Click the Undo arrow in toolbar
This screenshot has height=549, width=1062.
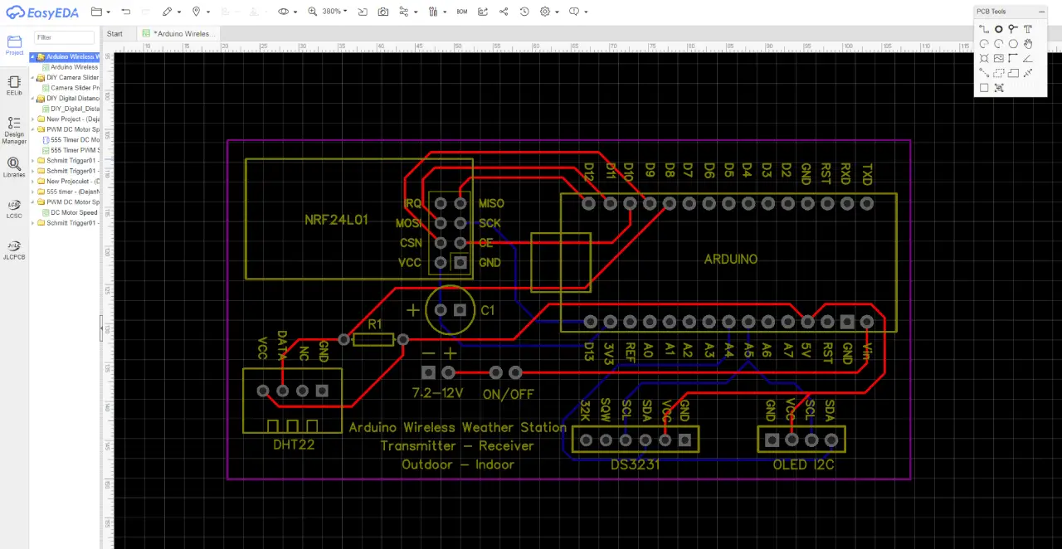point(125,12)
